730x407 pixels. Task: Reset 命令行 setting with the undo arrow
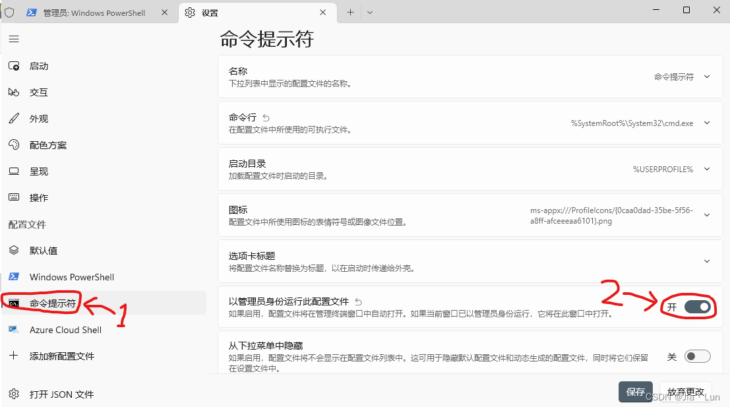[x=266, y=118]
